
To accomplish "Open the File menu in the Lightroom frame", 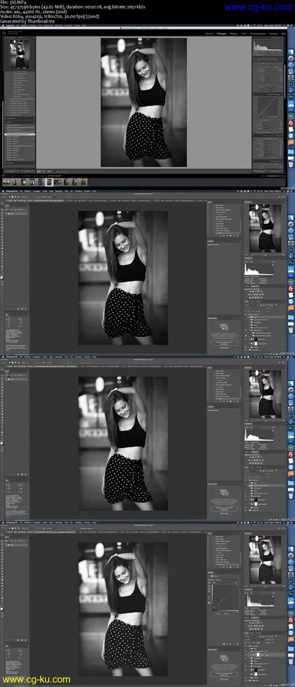I will [17, 25].
